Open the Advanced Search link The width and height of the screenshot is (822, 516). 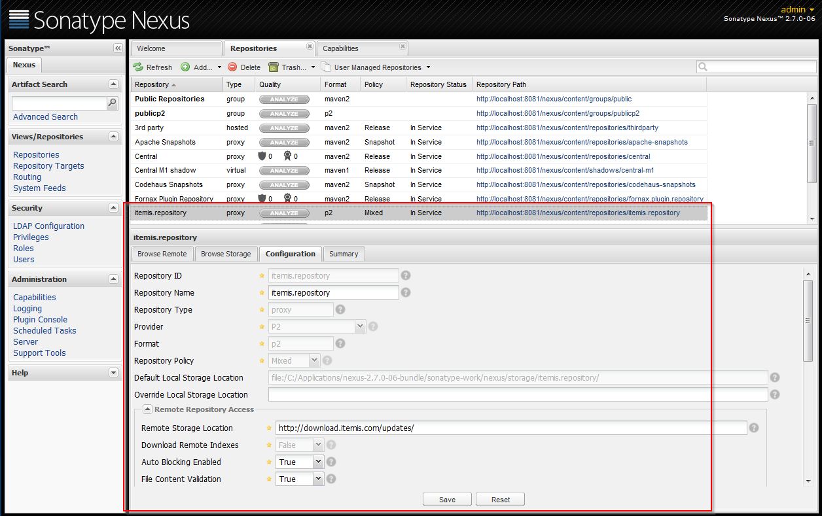45,116
